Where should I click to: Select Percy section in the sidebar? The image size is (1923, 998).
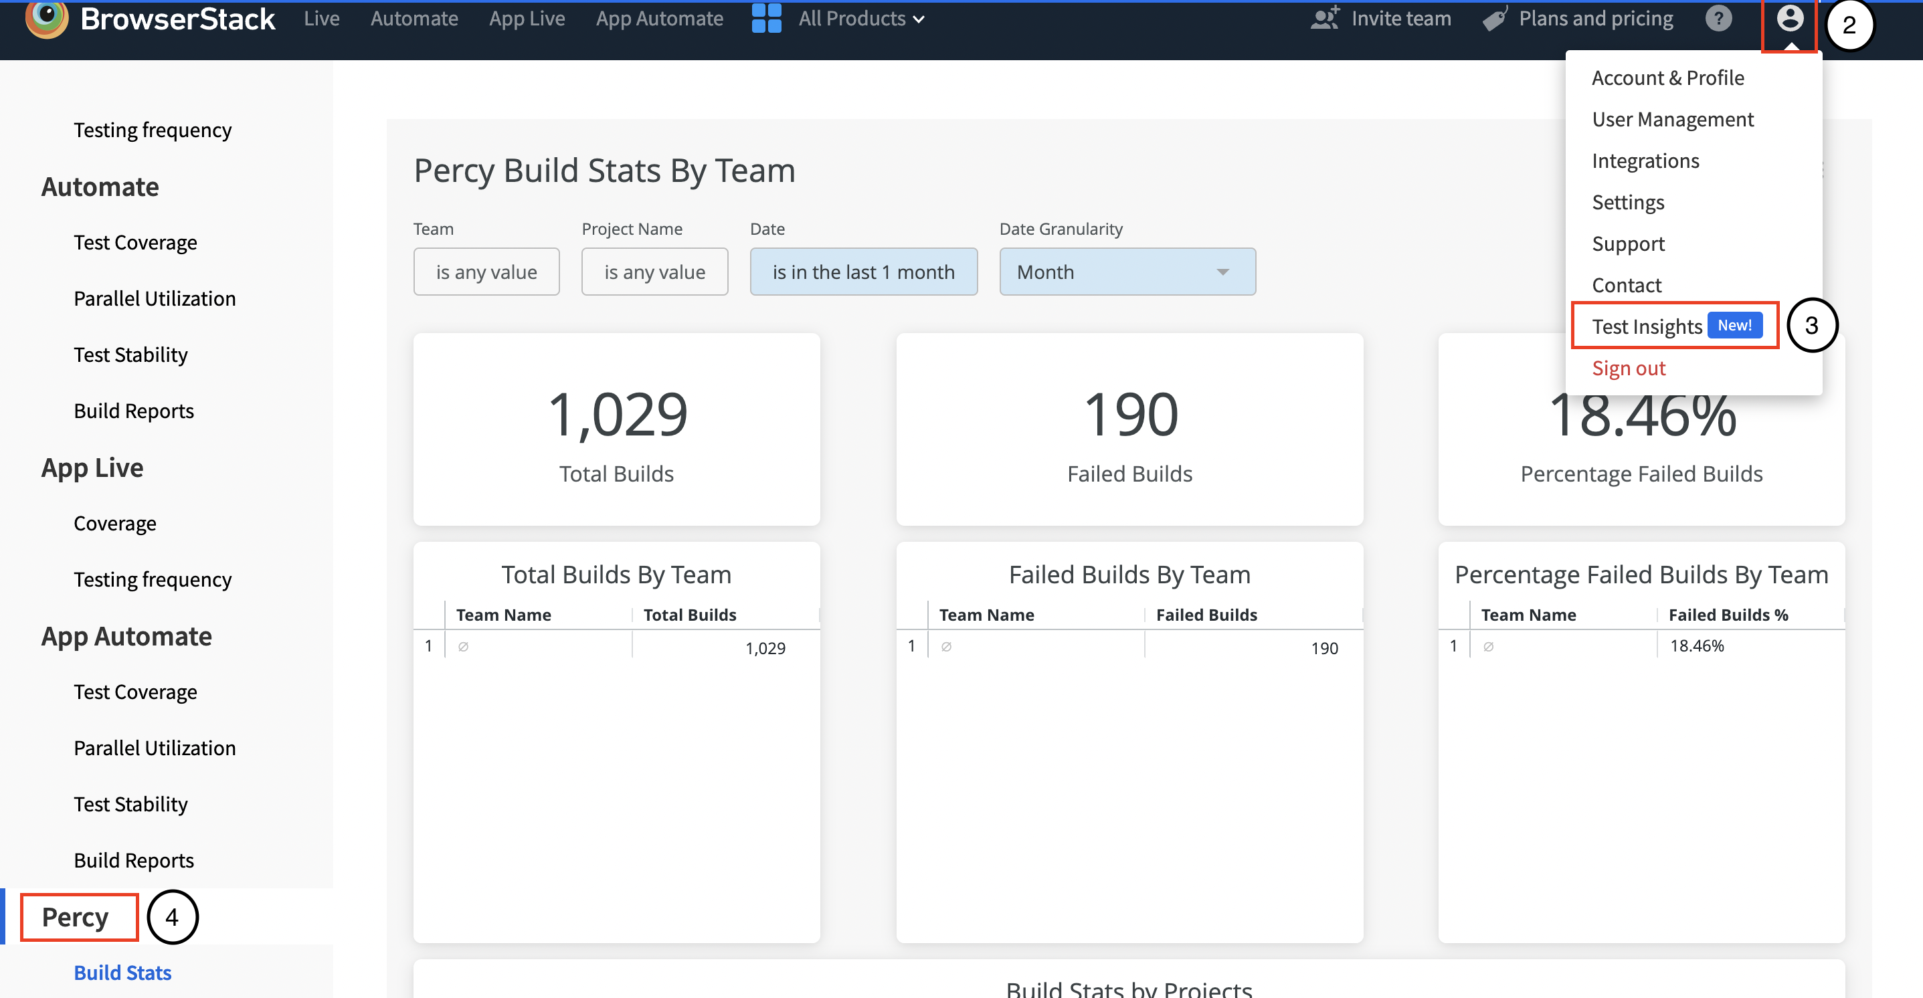[x=76, y=916]
